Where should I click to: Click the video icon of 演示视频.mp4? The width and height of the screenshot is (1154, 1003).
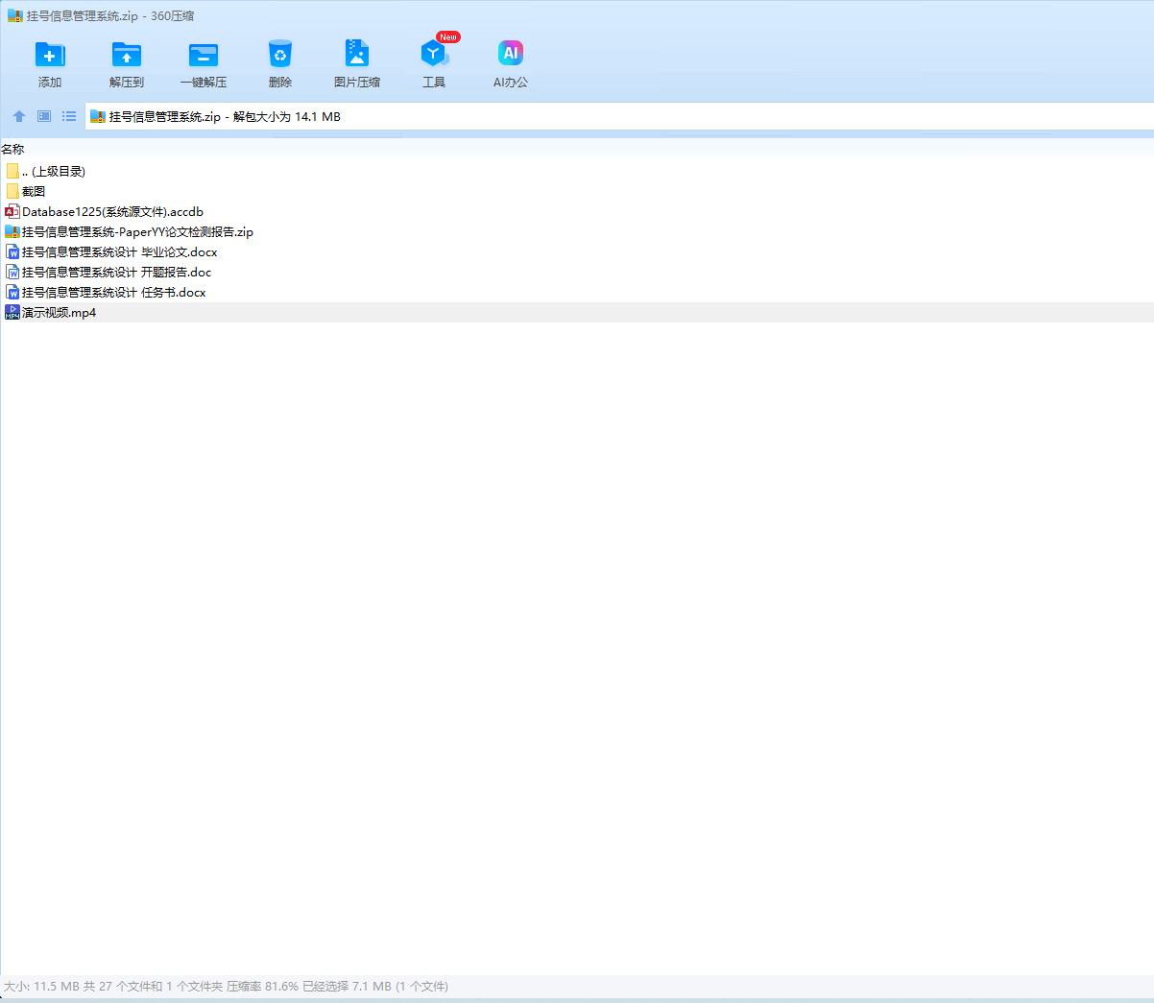pyautogui.click(x=12, y=313)
